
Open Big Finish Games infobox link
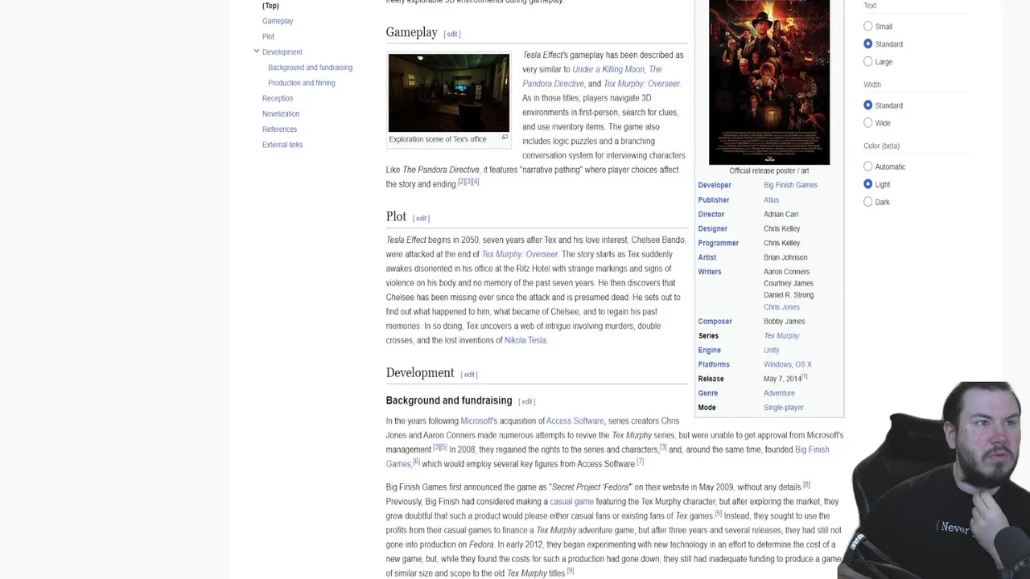(x=790, y=185)
